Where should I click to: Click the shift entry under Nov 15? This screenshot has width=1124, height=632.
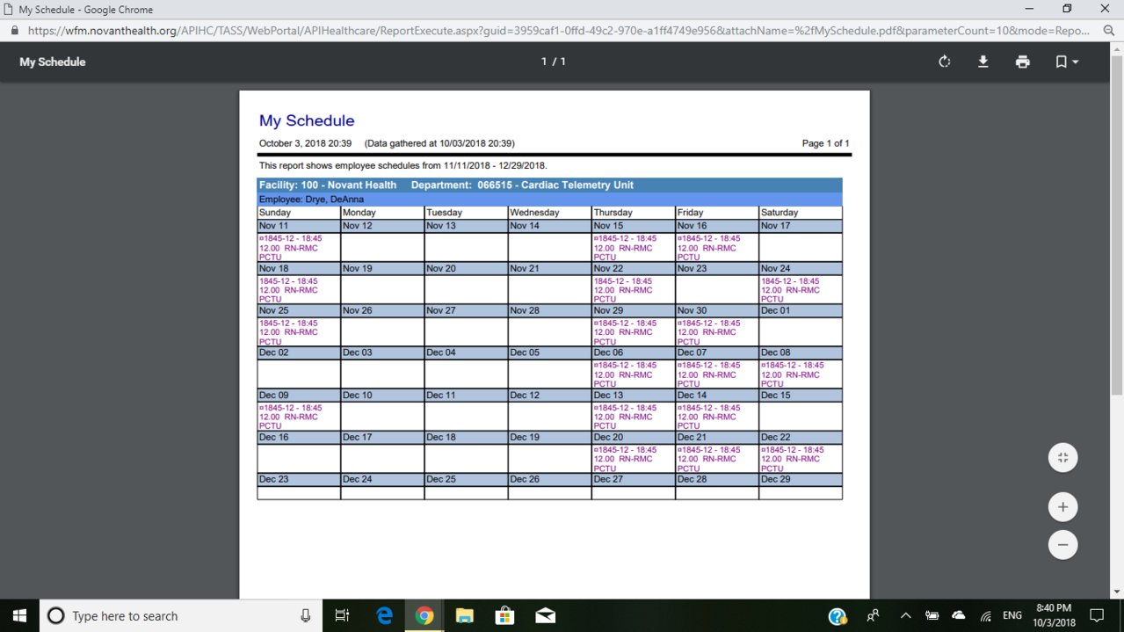click(x=633, y=248)
